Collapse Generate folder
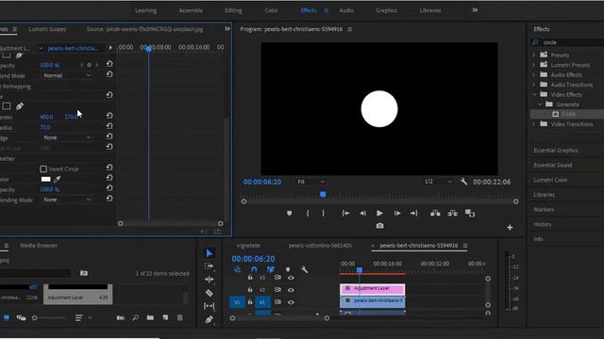The height and width of the screenshot is (339, 604). pyautogui.click(x=540, y=105)
